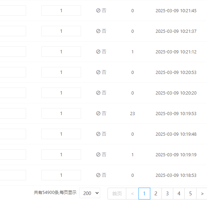Image resolution: width=207 pixels, height=203 pixels.
Task: Click the 否 status icon in the 10:19:48 row
Action: pos(101,134)
